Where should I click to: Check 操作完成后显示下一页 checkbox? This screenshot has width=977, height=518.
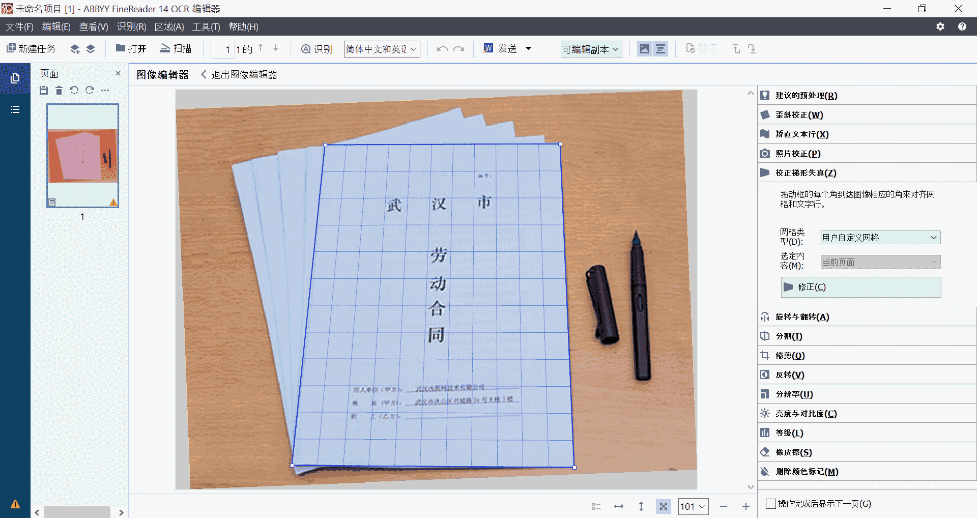tap(770, 504)
